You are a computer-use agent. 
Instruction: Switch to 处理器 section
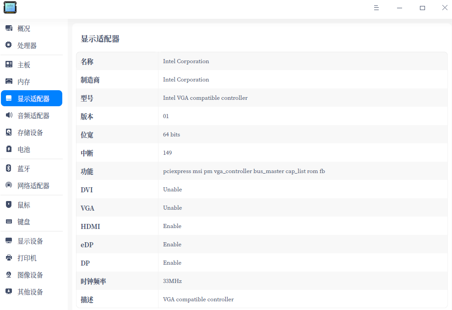32,45
